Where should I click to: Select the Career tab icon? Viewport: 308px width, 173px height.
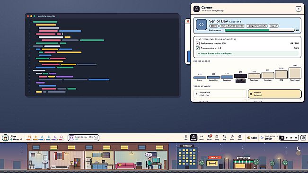click(194, 138)
